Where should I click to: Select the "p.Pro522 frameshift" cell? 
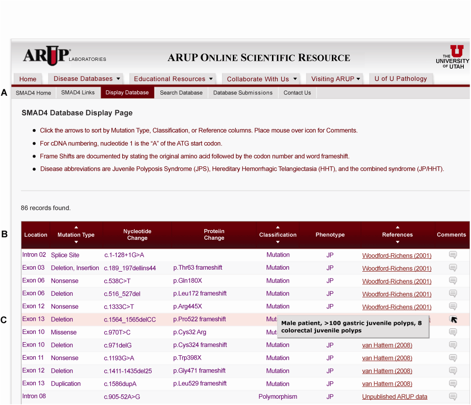tap(200, 319)
